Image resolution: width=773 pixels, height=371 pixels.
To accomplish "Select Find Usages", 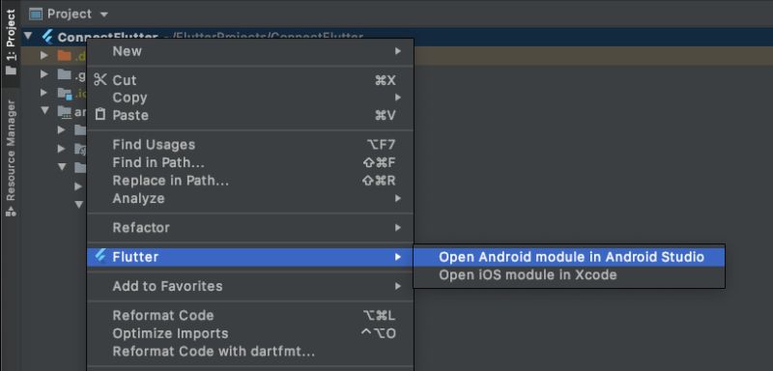I will click(250, 145).
